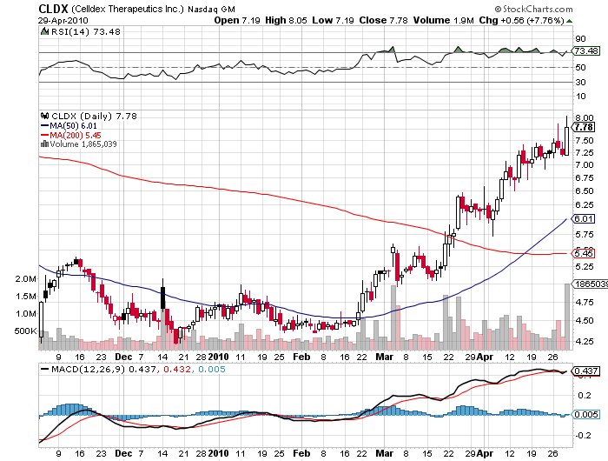Screen dimensions: 608x461
Task: Click the blue 0.005 value in MACD legend
Action: 212,370
